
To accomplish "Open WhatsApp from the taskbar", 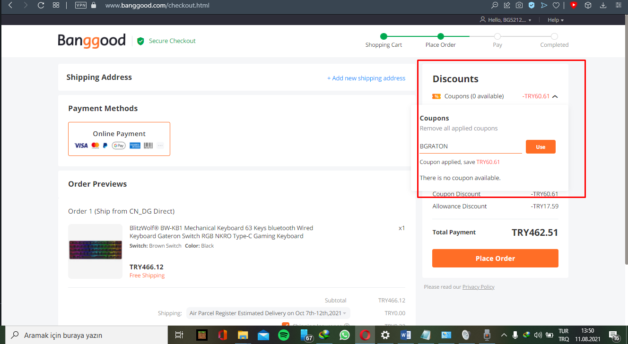I will [x=345, y=335].
